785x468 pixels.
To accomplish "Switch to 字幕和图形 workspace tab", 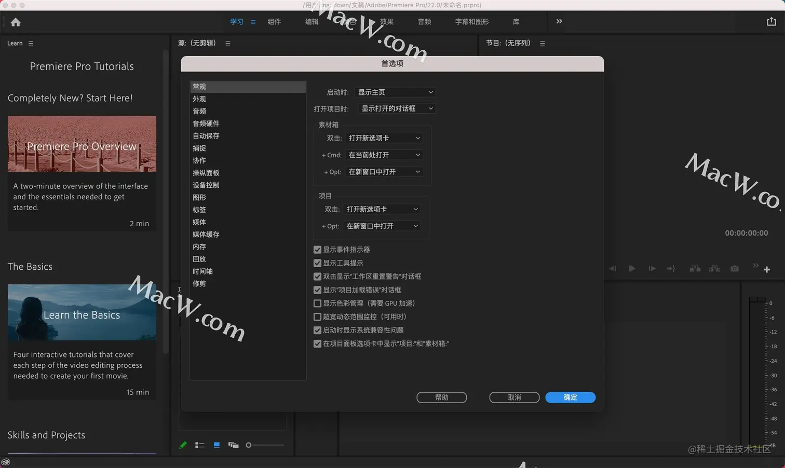I will point(472,22).
